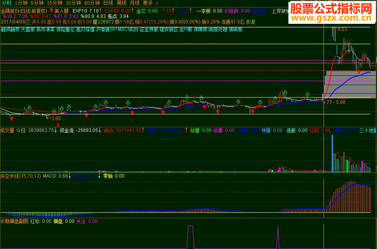Click the 一字板: 0.00 value
Screen dimensions: 377x249
point(210,11)
